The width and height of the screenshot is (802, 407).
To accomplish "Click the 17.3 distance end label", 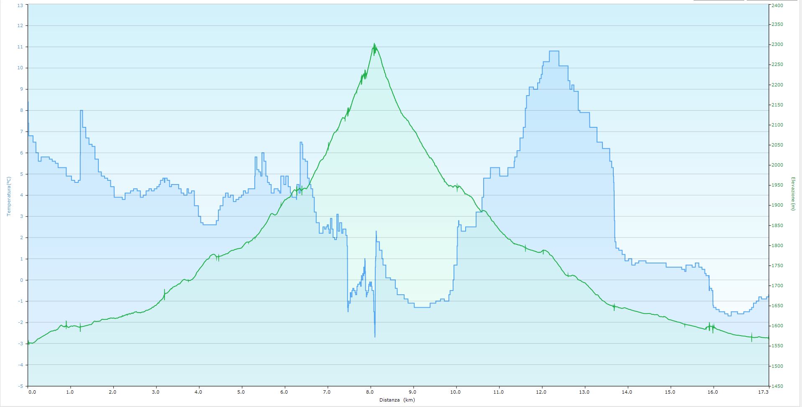I will point(764,392).
